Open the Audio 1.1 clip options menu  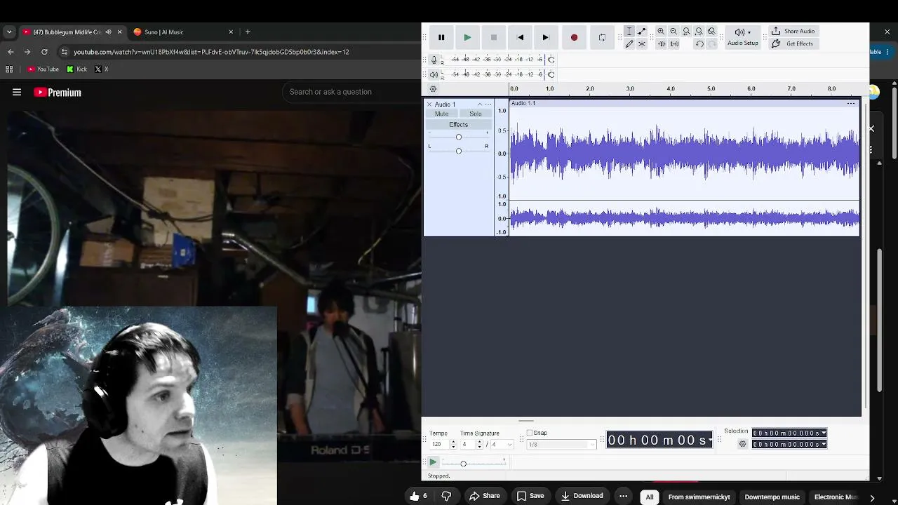851,104
